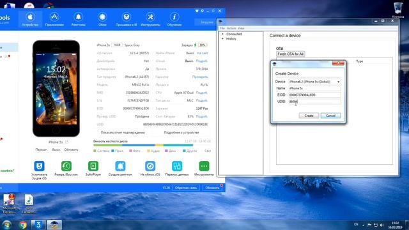Viewport: 409px width, 230px height.
Task: Switch to 3uTools taskbar icon
Action: [x=38, y=225]
